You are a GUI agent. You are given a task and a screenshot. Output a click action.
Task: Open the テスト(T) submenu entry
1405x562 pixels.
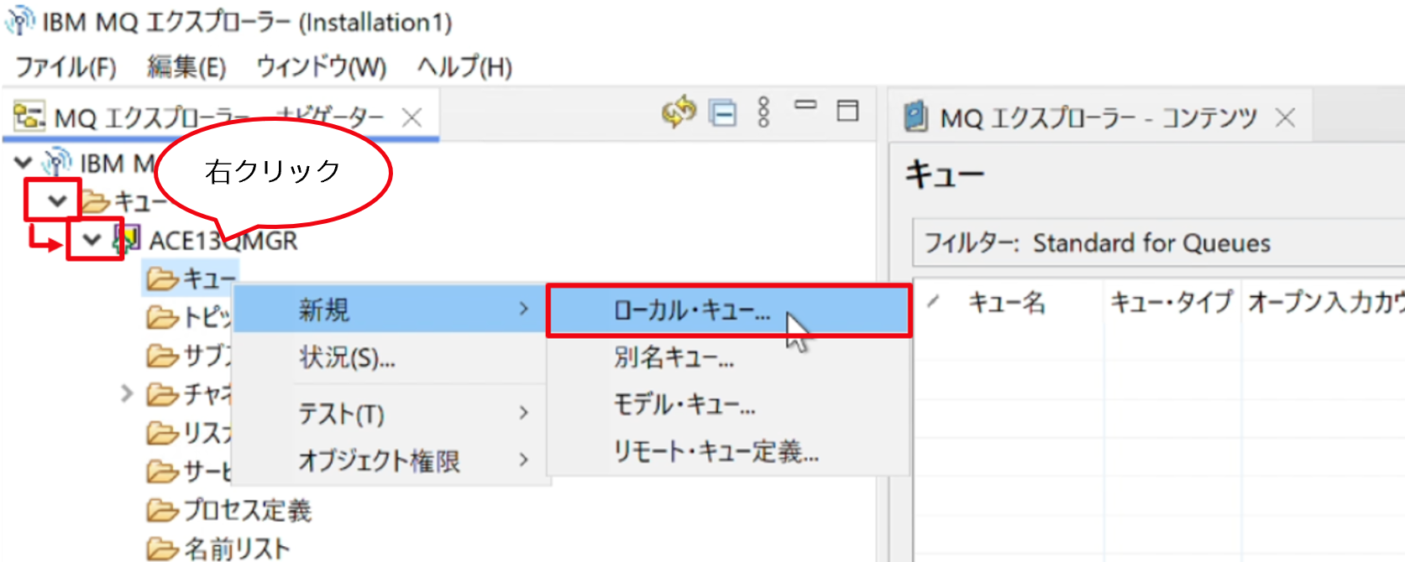click(390, 414)
